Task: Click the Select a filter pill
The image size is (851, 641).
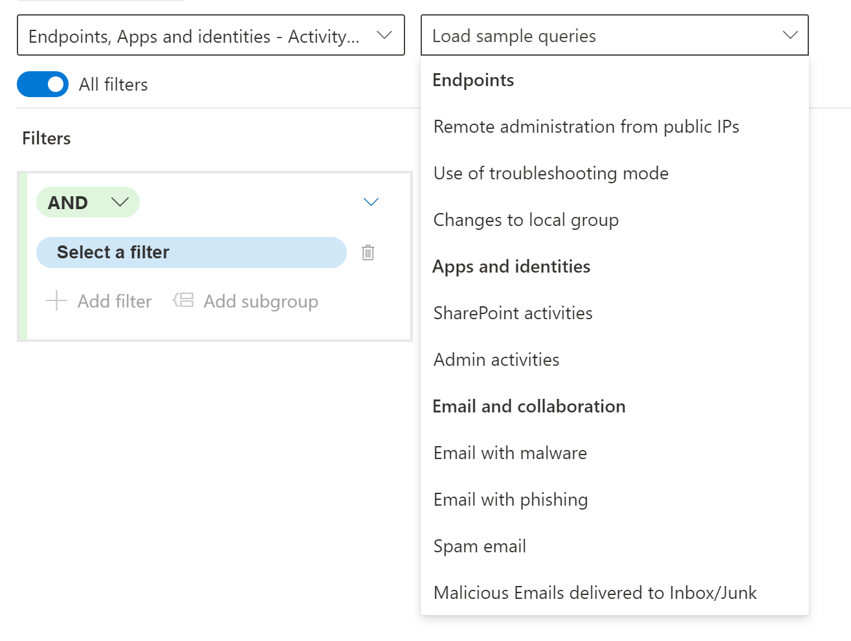Action: [191, 253]
